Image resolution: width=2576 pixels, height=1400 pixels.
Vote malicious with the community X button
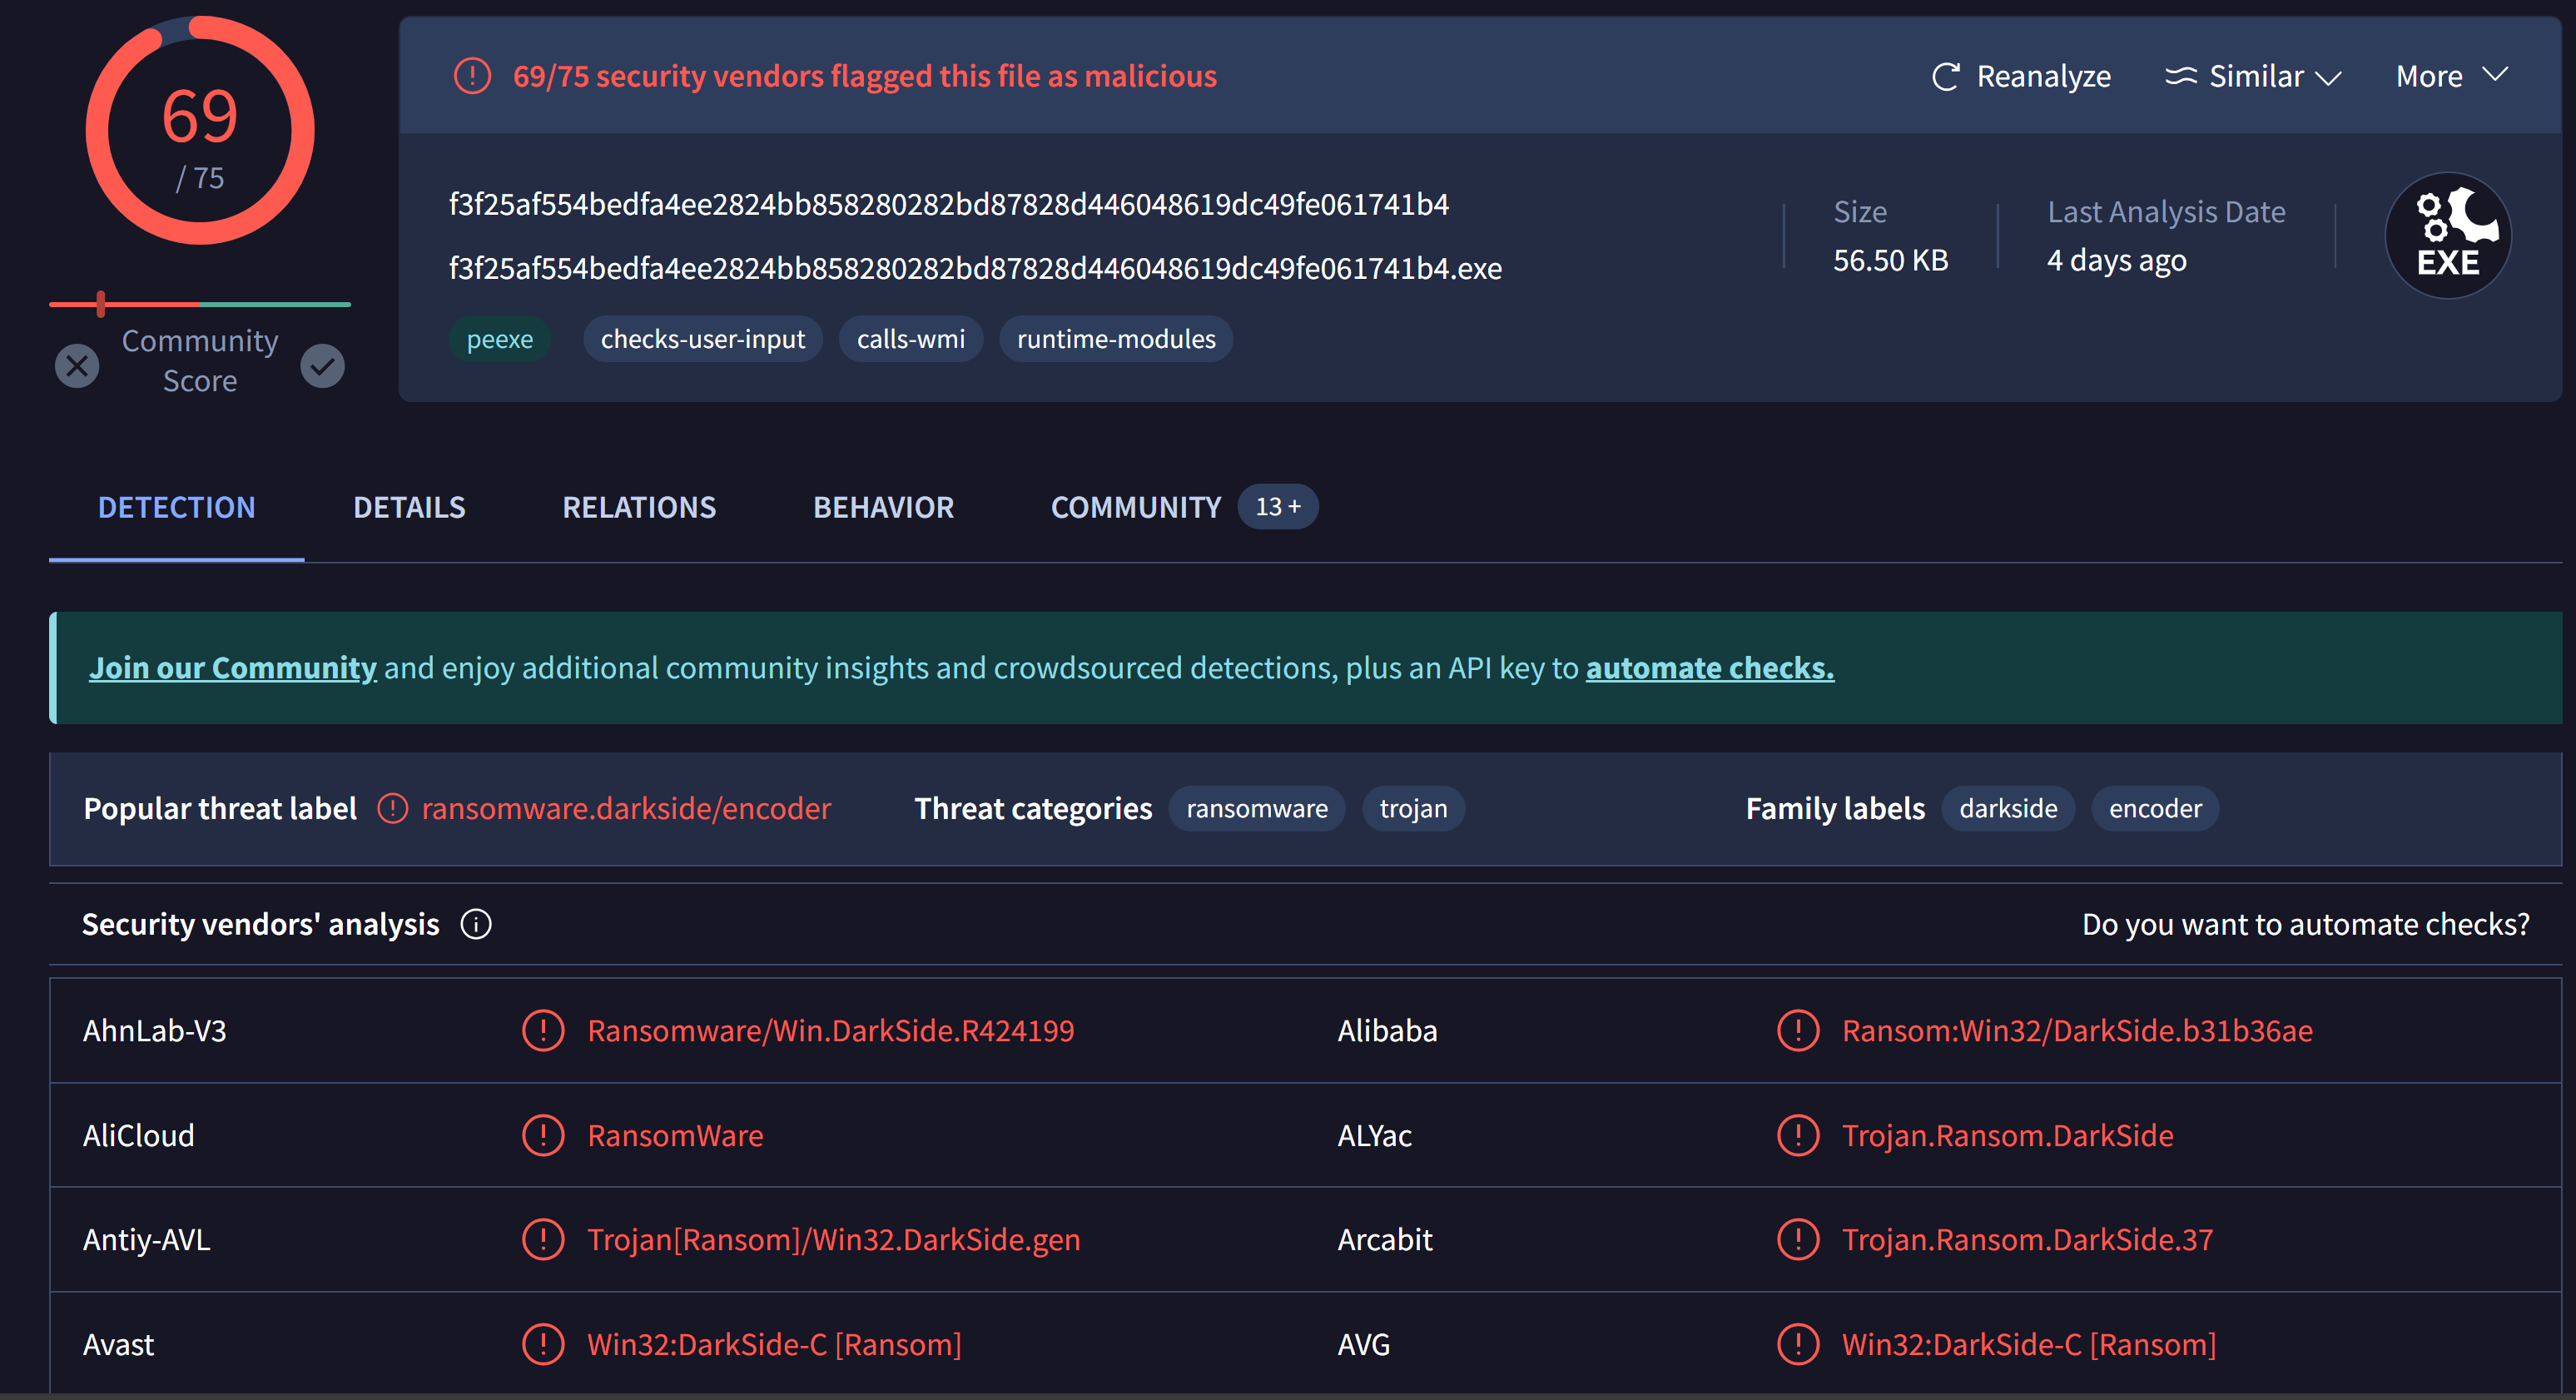click(x=77, y=365)
